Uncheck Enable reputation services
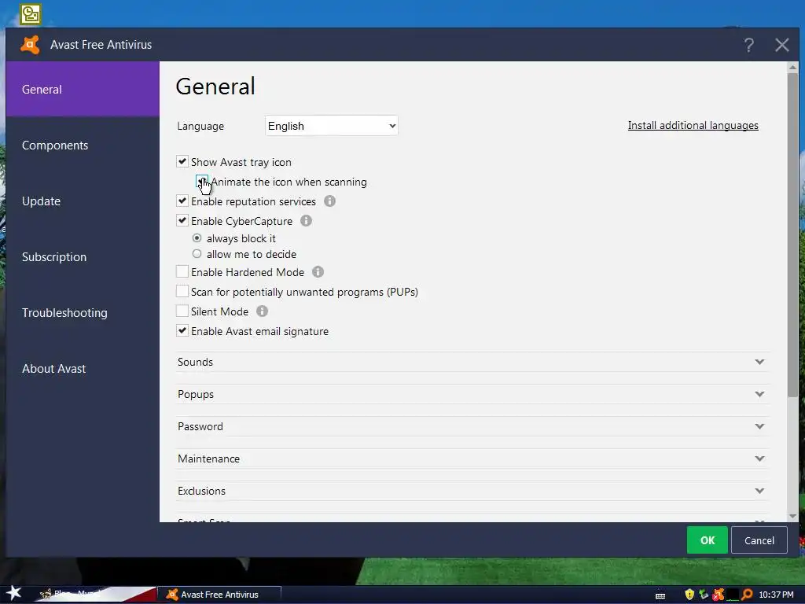This screenshot has height=604, width=805. click(x=182, y=201)
